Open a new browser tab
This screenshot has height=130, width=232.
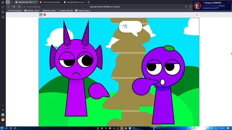click(x=88, y=2)
